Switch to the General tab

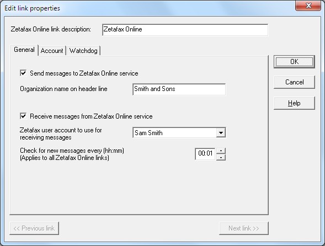click(x=24, y=50)
